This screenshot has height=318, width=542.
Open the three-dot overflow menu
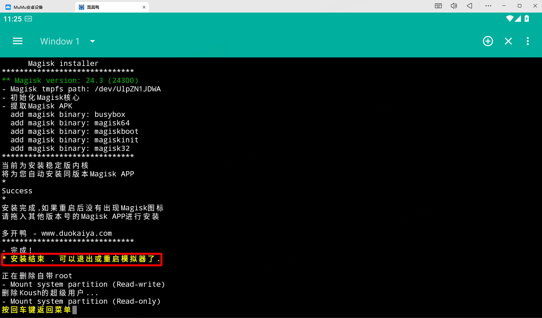click(x=528, y=41)
